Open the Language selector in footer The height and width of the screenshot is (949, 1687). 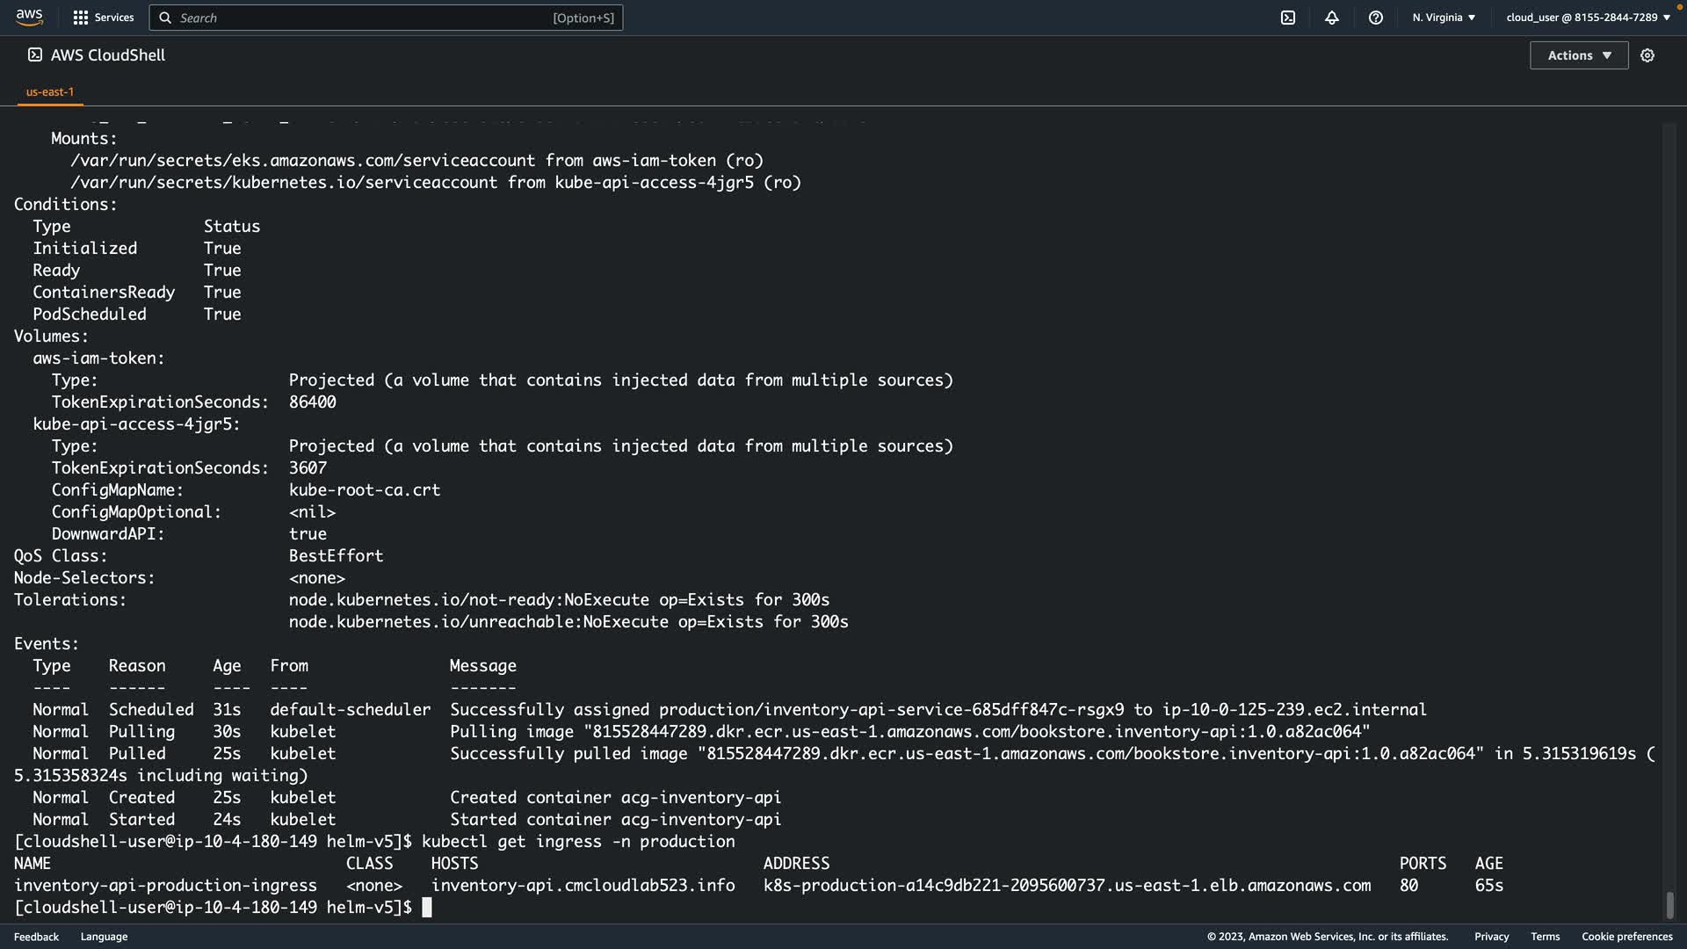104,937
